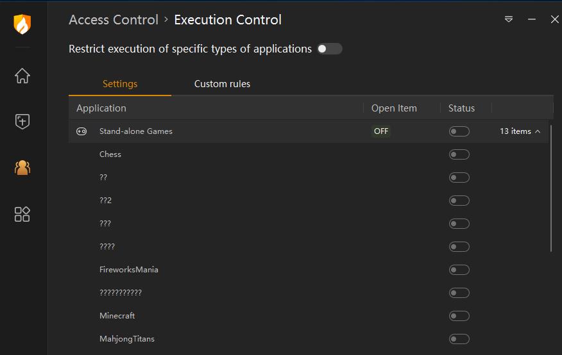Toggle the FireworksMania status switch
This screenshot has width=562, height=355.
point(459,270)
